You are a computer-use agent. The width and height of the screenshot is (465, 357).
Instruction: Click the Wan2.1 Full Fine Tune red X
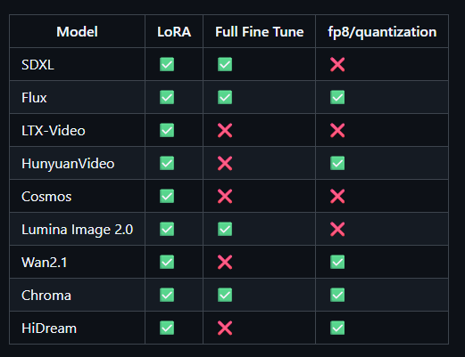(225, 262)
